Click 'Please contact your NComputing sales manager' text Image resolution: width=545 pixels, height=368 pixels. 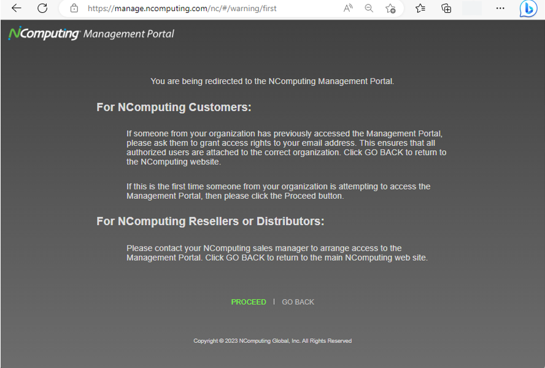pos(277,253)
